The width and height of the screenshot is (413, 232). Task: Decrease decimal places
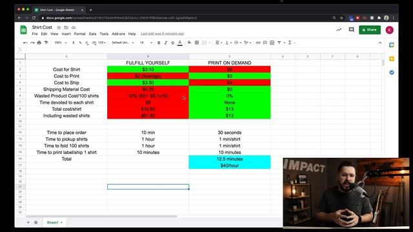pos(87,43)
